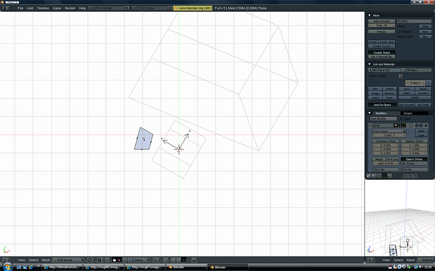Toggle Object Offset in Array modifier
The image size is (435, 271).
(414, 160)
